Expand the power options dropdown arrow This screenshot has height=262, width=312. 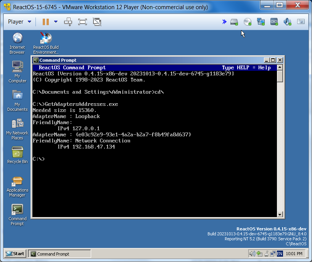56,22
